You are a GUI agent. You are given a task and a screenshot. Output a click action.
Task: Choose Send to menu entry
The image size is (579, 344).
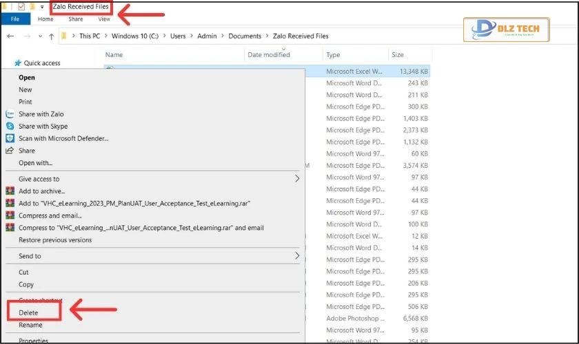point(30,256)
